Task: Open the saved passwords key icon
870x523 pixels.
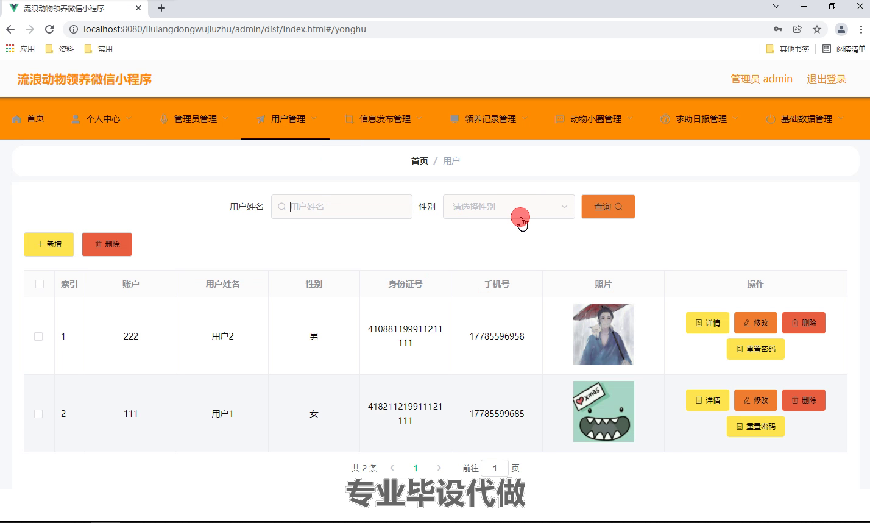Action: point(778,29)
